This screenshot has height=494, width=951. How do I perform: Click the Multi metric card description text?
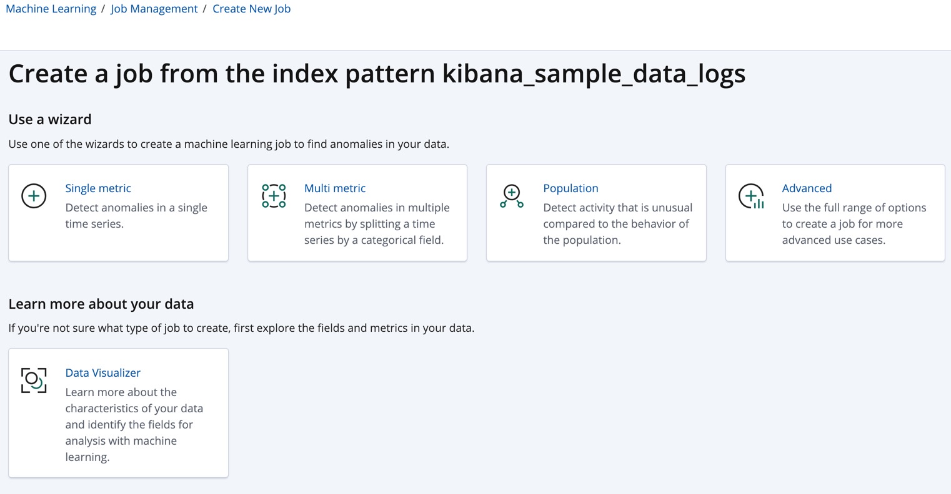[376, 224]
